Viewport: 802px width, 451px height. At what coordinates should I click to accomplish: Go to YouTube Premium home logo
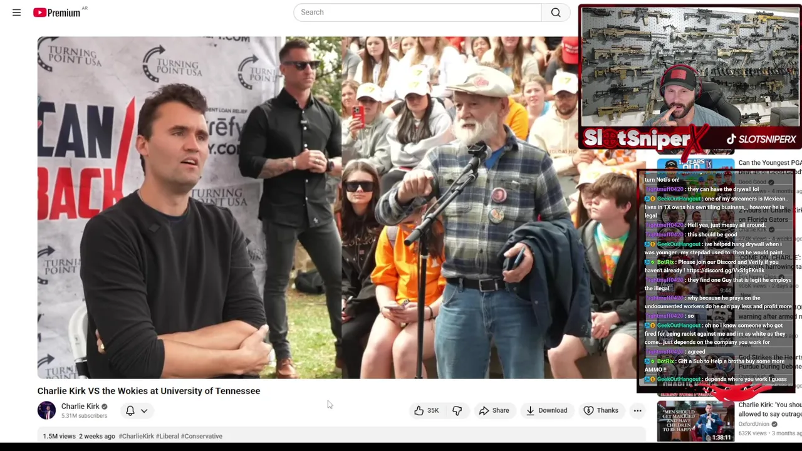(x=57, y=12)
